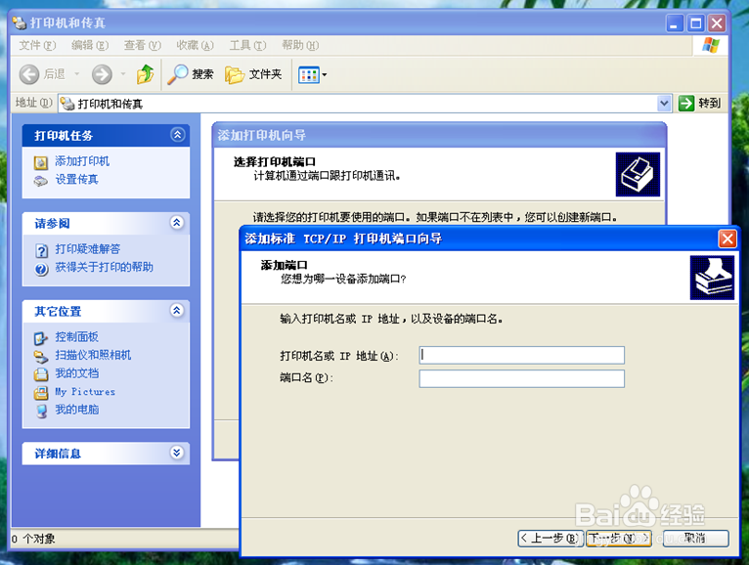Click the My Documents folder icon

pos(41,374)
